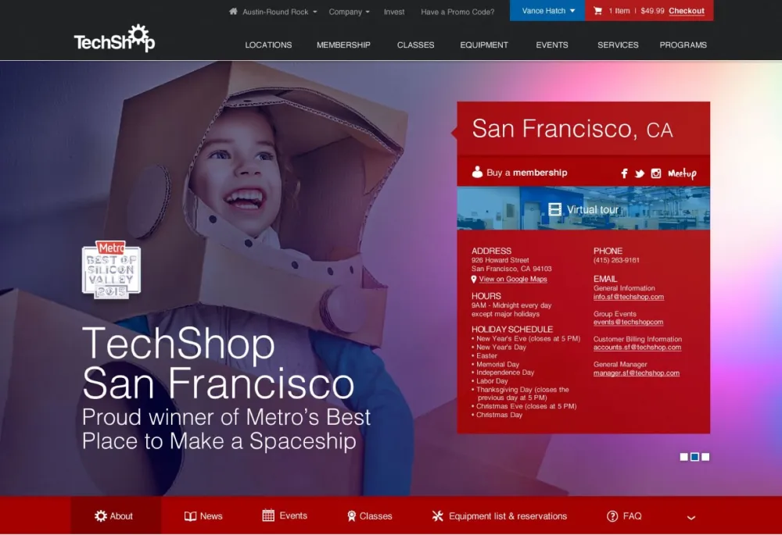Email accounts.sf@techshop.com
782x535 pixels.
637,348
